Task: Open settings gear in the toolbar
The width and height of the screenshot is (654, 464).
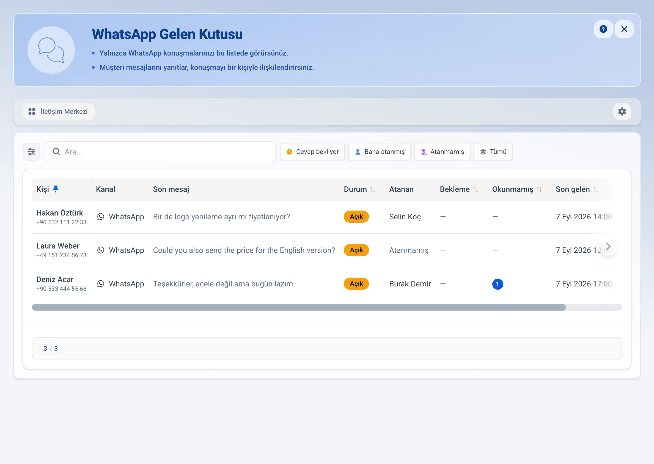Action: tap(622, 111)
